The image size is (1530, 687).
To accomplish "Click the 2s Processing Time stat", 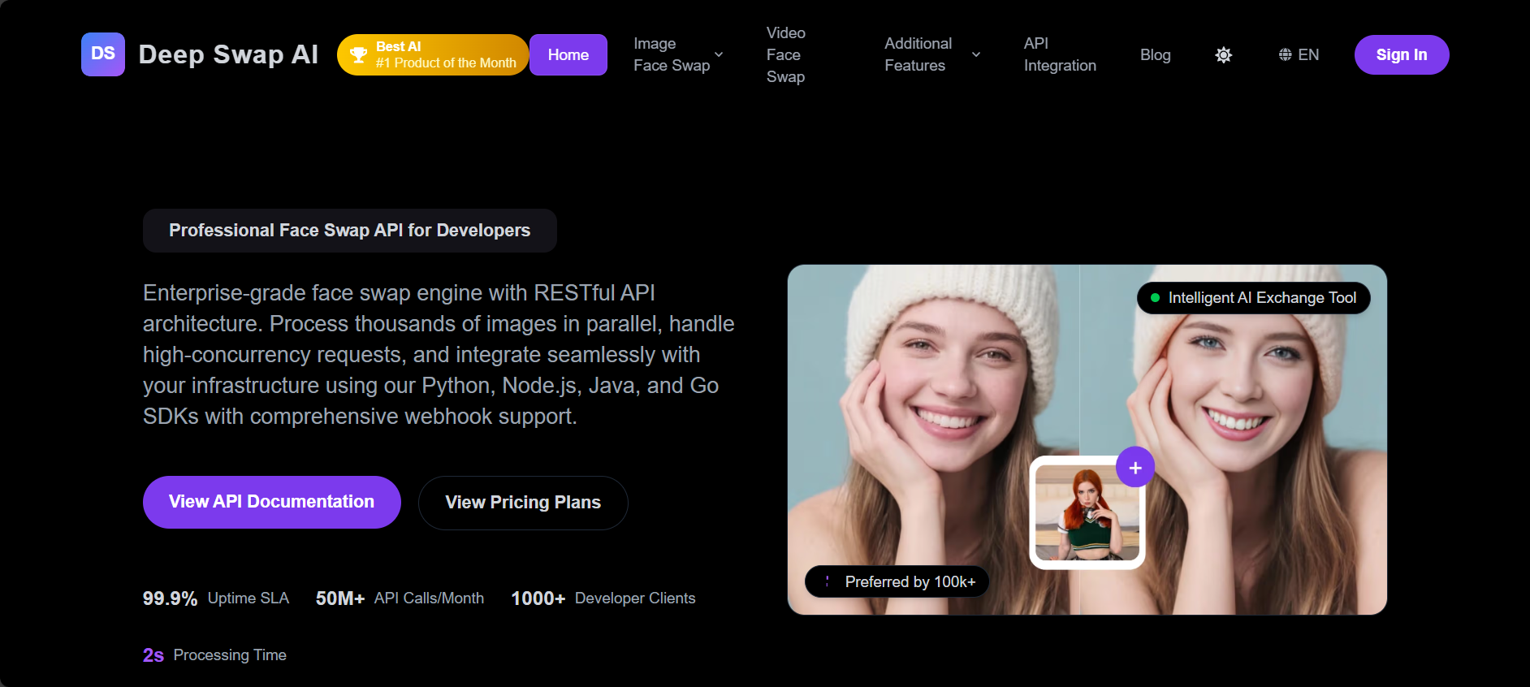I will 214,655.
